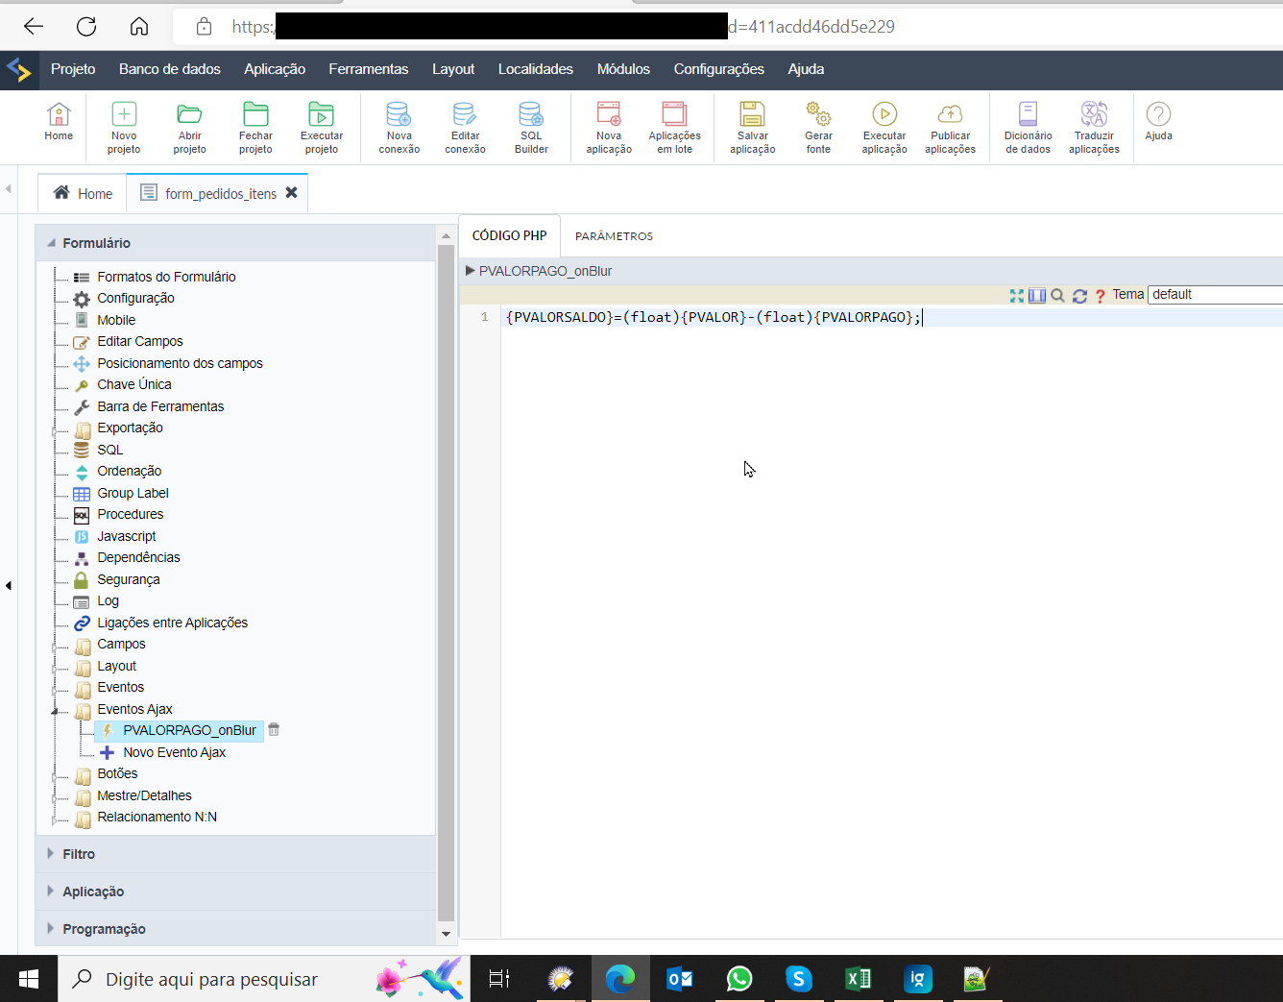Screen dimensions: 1283x1002
Task: Delete PVALORPAGO_onBlur event with trash icon
Action: 274,730
